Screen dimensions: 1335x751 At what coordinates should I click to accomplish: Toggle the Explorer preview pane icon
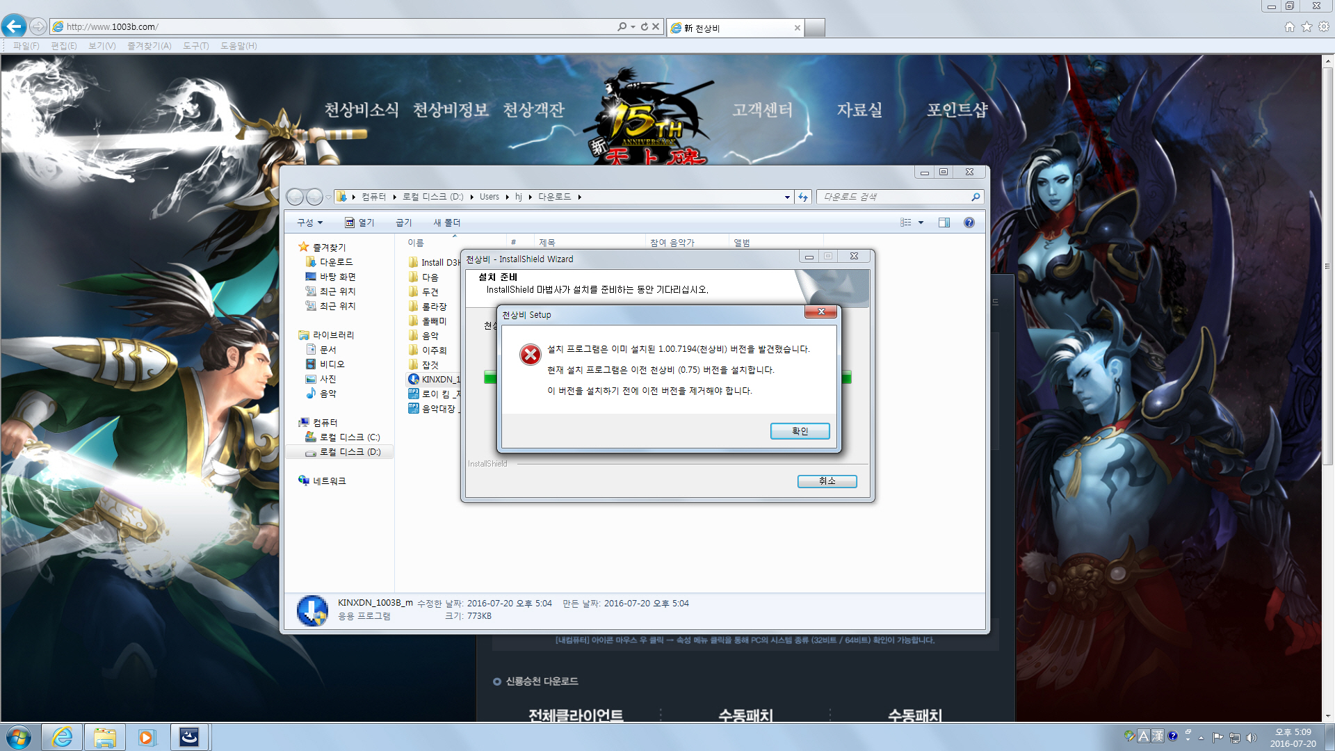coord(944,223)
